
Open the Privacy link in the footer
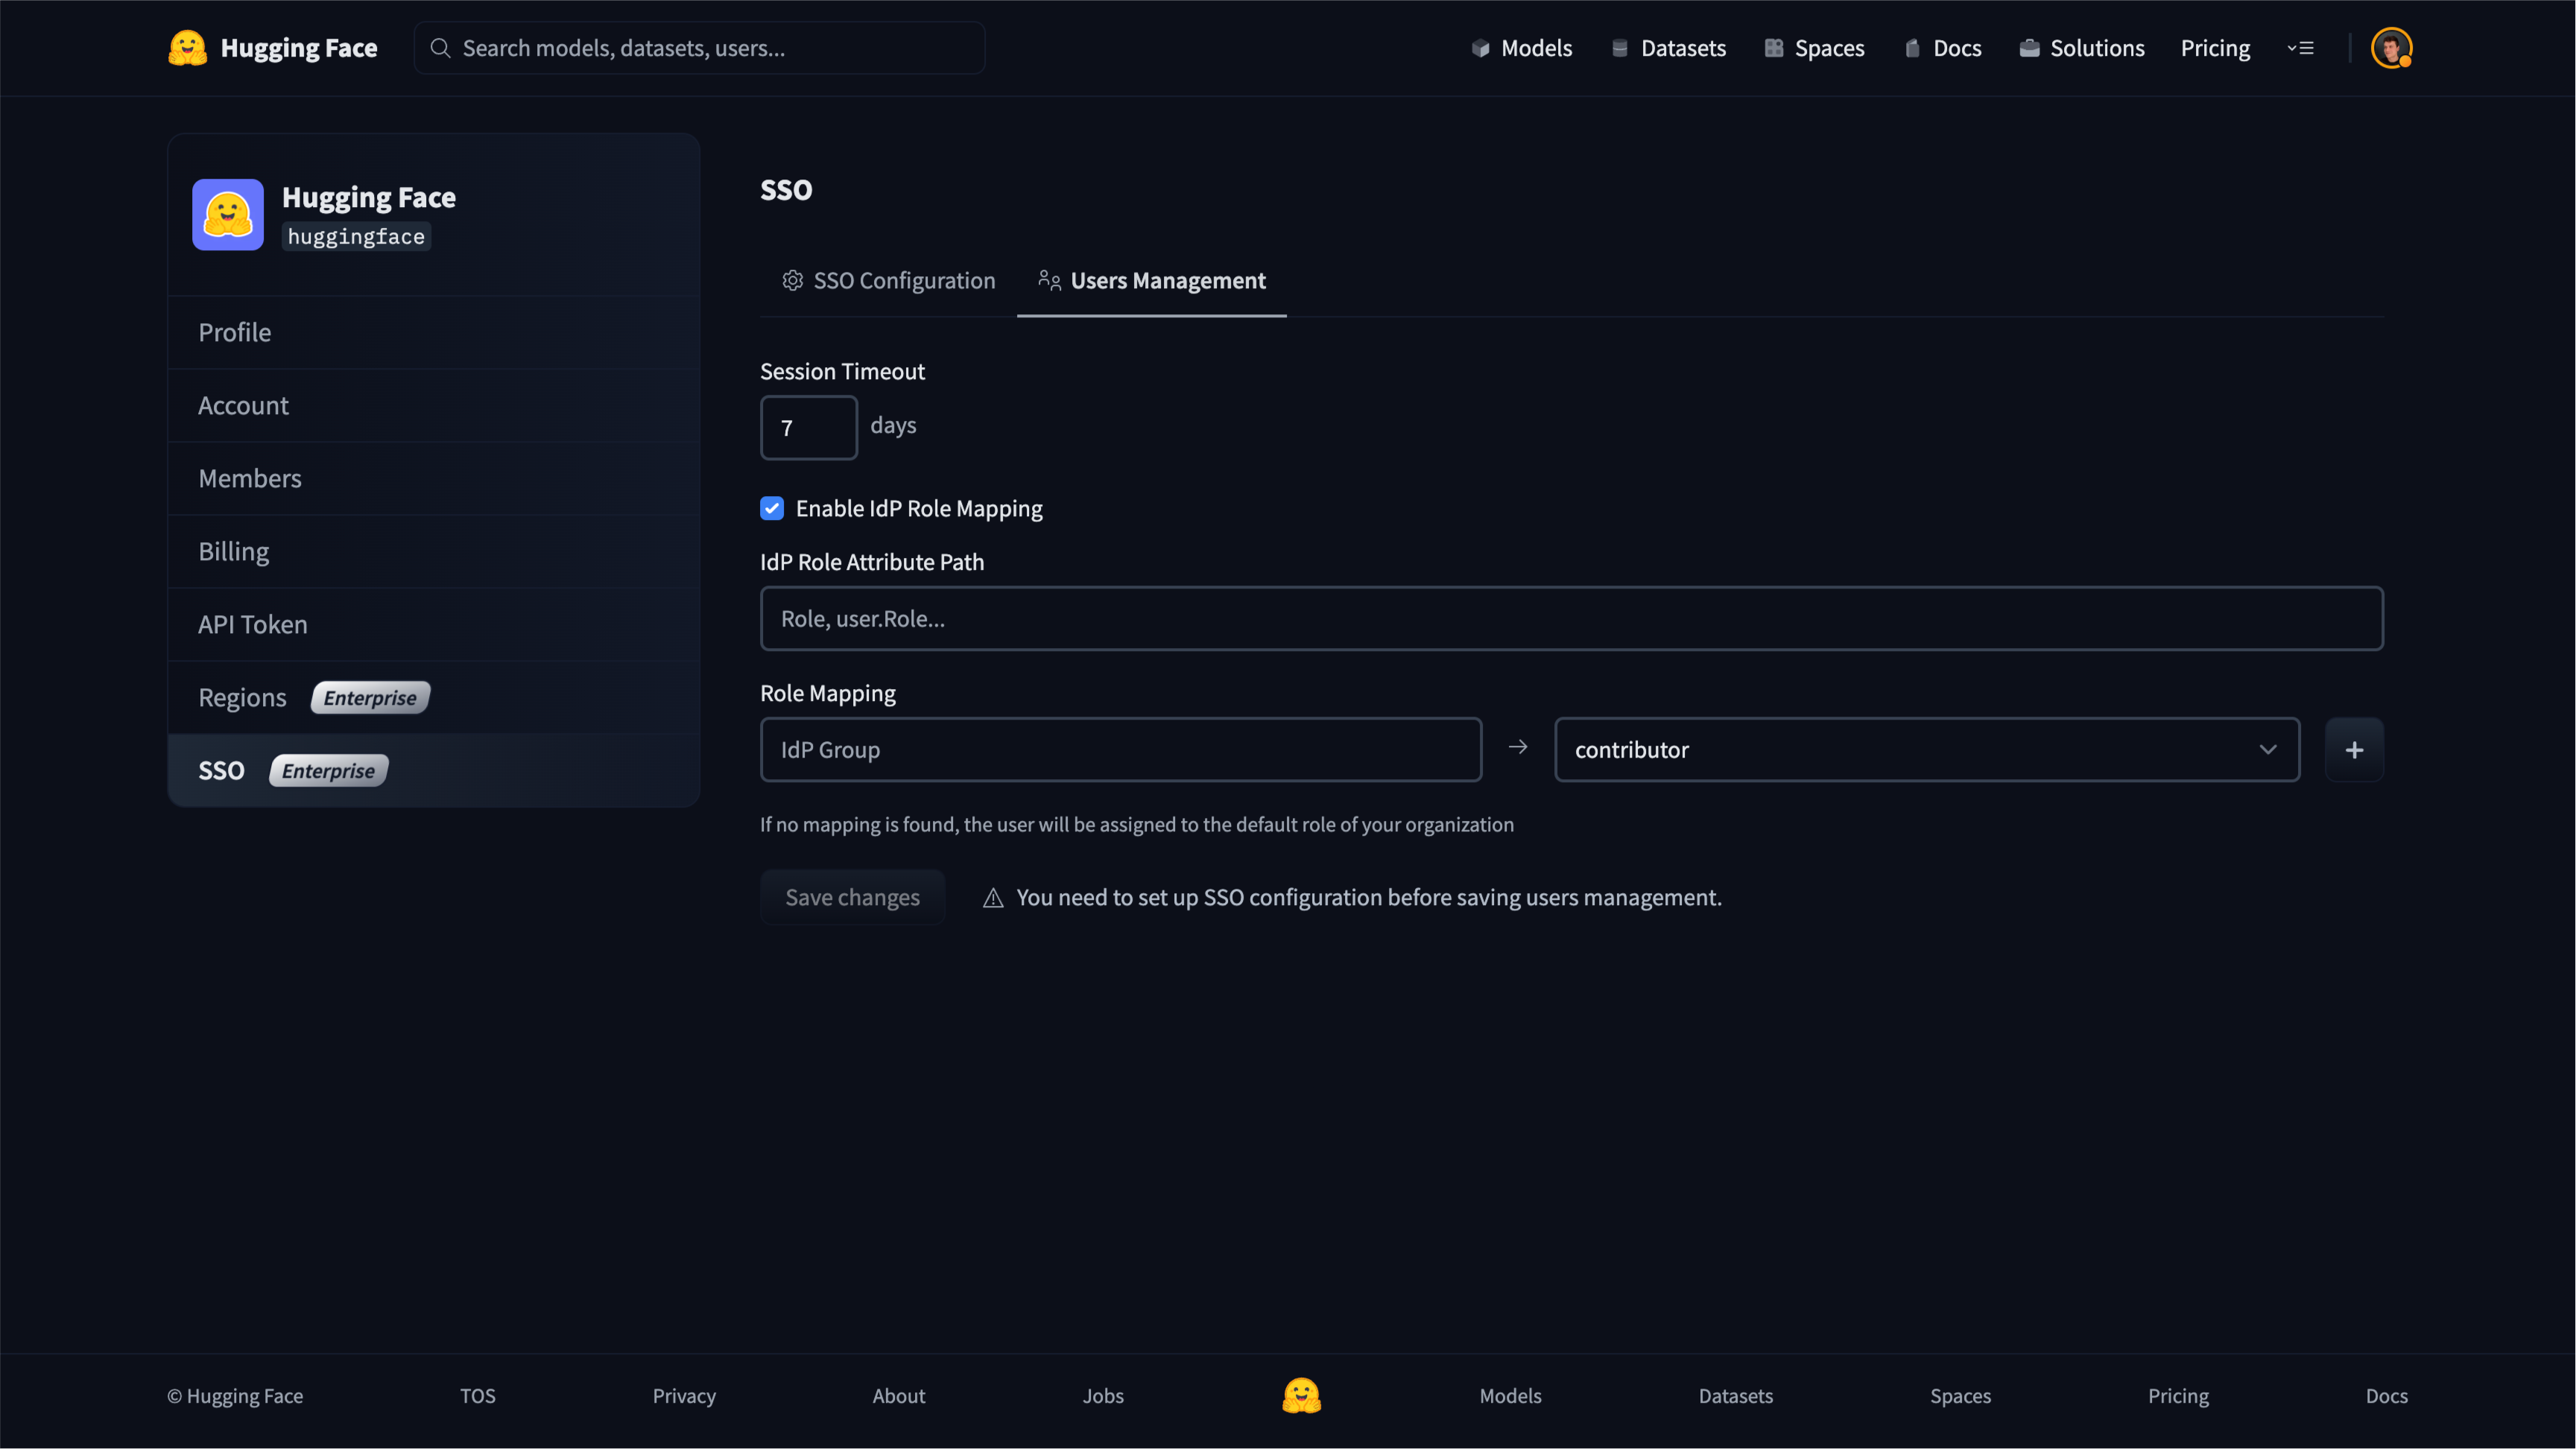click(x=684, y=1395)
